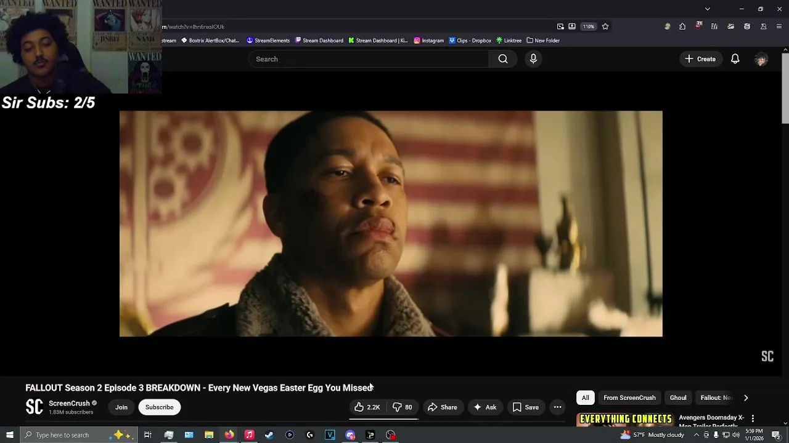This screenshot has height=443, width=789.
Task: Open the Windows Start menu
Action: (10, 435)
